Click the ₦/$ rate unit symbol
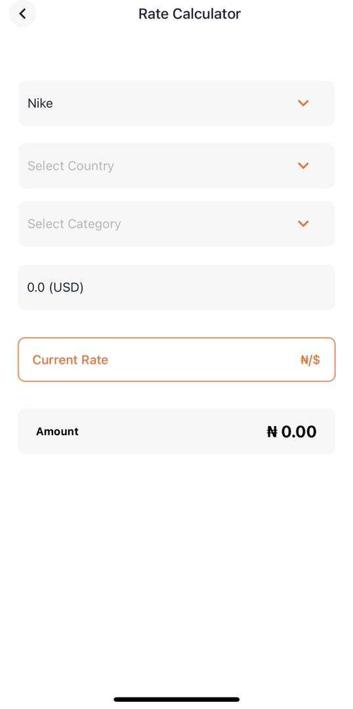This screenshot has width=353, height=709. 310,360
